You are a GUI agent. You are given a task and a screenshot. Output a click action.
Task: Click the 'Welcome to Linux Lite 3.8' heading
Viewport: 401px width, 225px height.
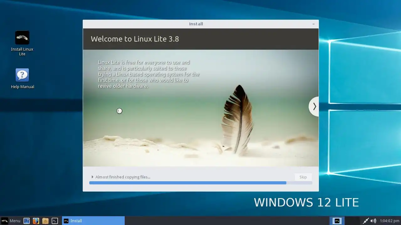point(135,39)
